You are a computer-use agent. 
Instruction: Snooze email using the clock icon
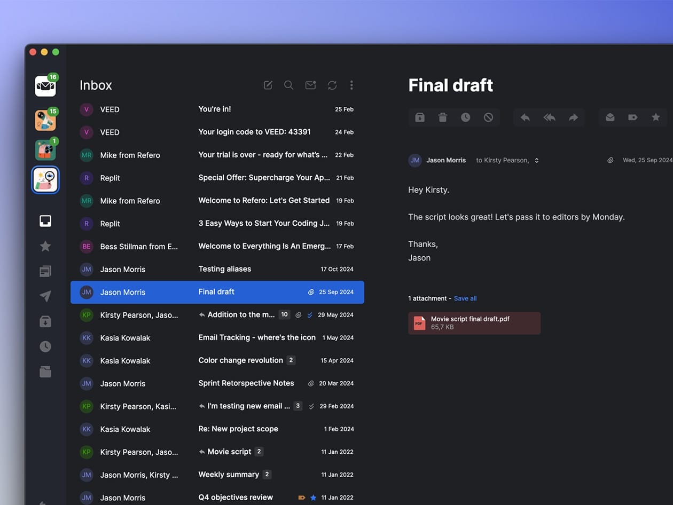click(x=466, y=117)
